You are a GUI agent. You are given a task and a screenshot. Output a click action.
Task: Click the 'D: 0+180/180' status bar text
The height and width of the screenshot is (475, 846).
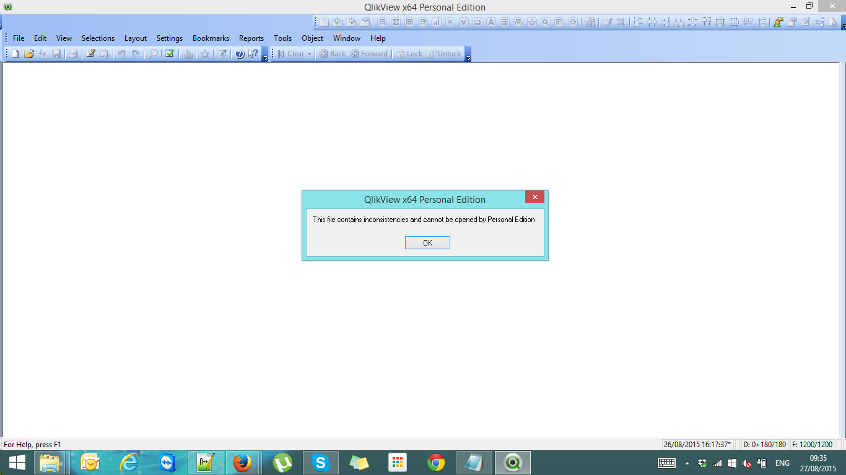(764, 445)
